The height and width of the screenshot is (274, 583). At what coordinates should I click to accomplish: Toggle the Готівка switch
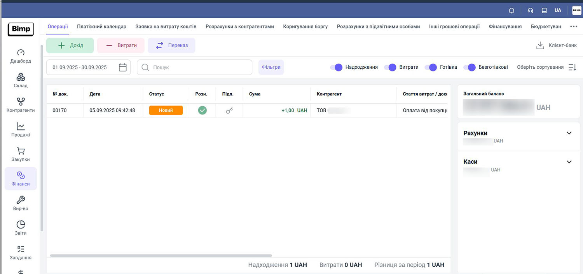click(x=431, y=67)
